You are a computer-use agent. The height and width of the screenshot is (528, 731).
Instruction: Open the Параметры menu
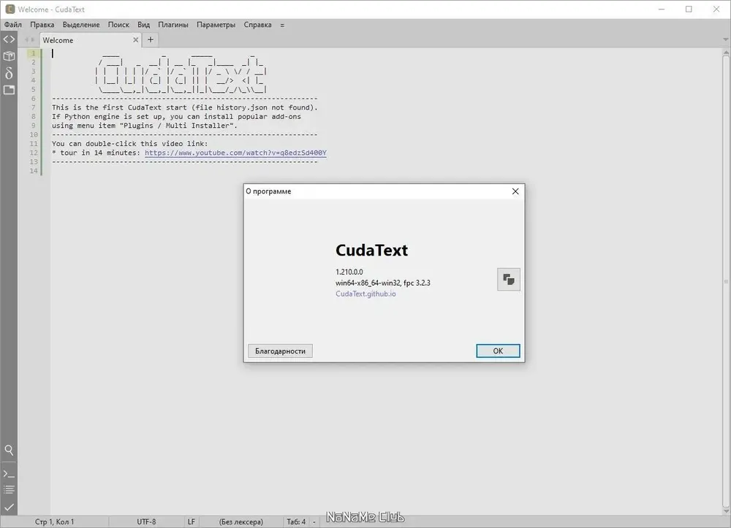[x=216, y=25]
